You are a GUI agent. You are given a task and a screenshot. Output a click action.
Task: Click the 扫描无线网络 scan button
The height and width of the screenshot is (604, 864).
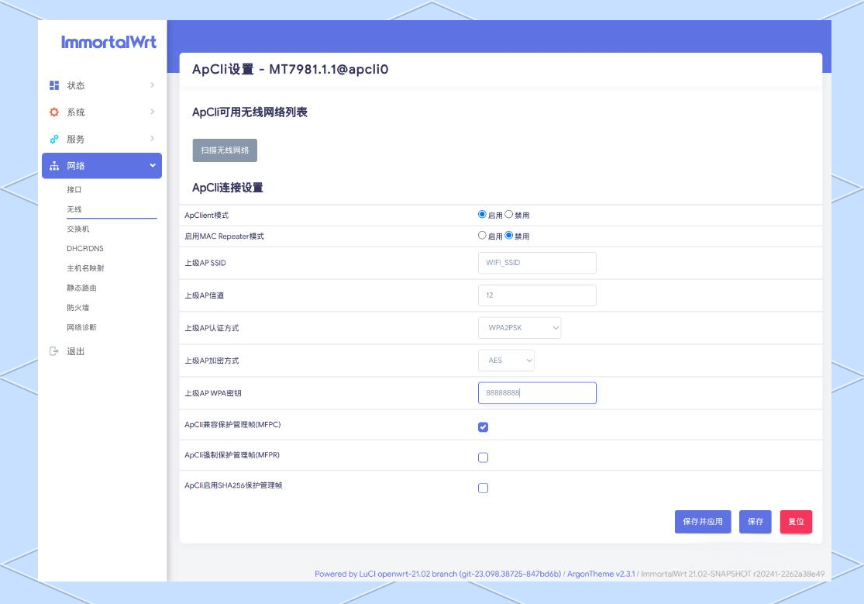coord(225,150)
